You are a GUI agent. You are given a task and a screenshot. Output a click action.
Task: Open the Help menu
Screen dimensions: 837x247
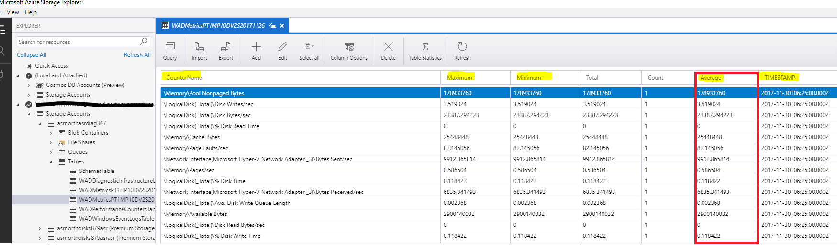pos(31,12)
